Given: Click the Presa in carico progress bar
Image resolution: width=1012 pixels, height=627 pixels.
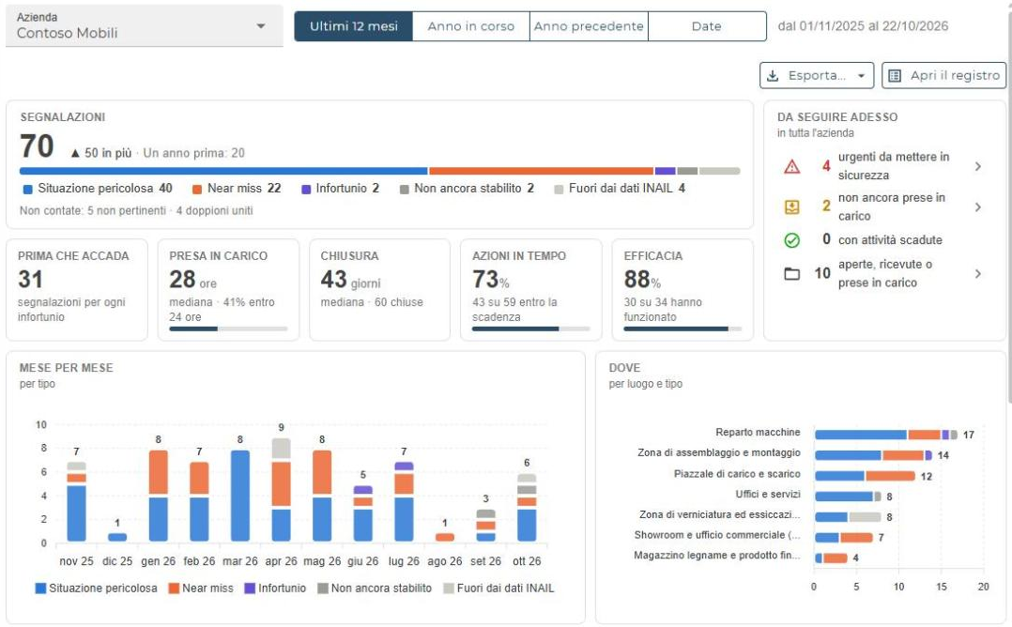Looking at the screenshot, I should tap(228, 329).
